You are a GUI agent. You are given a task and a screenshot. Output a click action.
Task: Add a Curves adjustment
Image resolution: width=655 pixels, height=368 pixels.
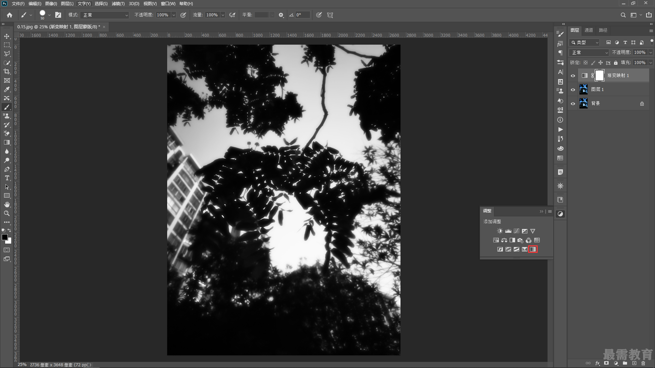516,231
